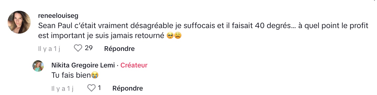Click the 'Il y a 1 j' timestamp under Nikita's reply
Viewport: 377px width, 95px height.
click(x=62, y=89)
